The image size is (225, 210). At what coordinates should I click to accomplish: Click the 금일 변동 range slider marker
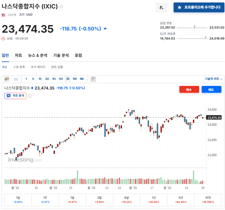pyautogui.click(x=194, y=27)
